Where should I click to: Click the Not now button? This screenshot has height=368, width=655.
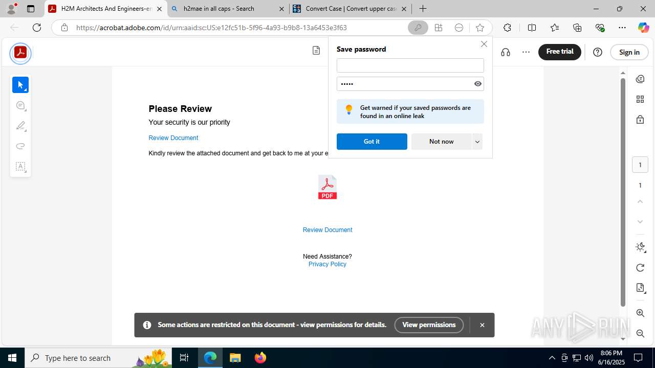click(441, 142)
